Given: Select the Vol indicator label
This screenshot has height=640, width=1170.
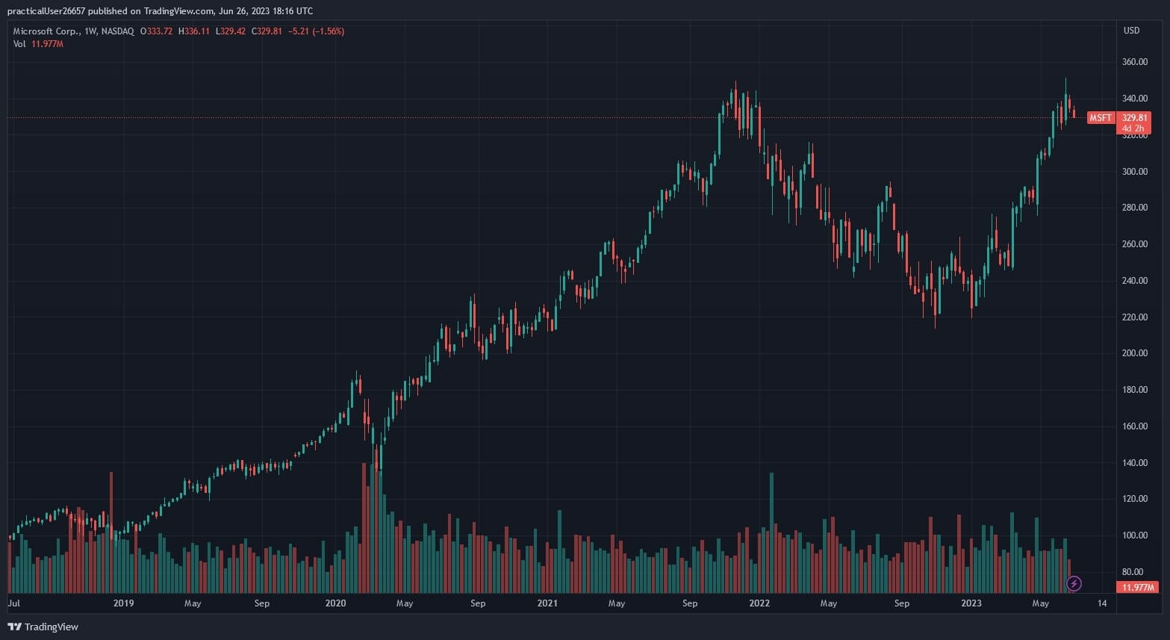Looking at the screenshot, I should pyautogui.click(x=19, y=44).
